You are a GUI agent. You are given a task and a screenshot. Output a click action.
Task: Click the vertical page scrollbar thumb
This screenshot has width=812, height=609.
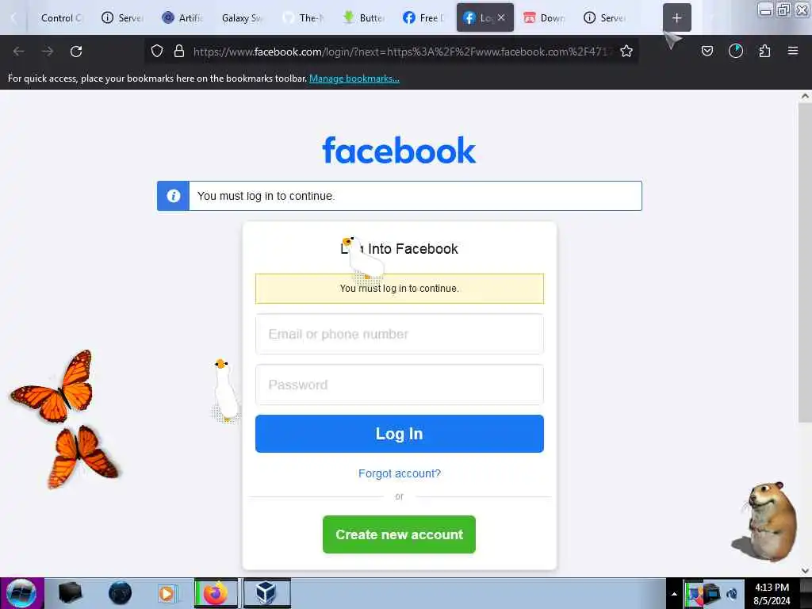coord(805,262)
